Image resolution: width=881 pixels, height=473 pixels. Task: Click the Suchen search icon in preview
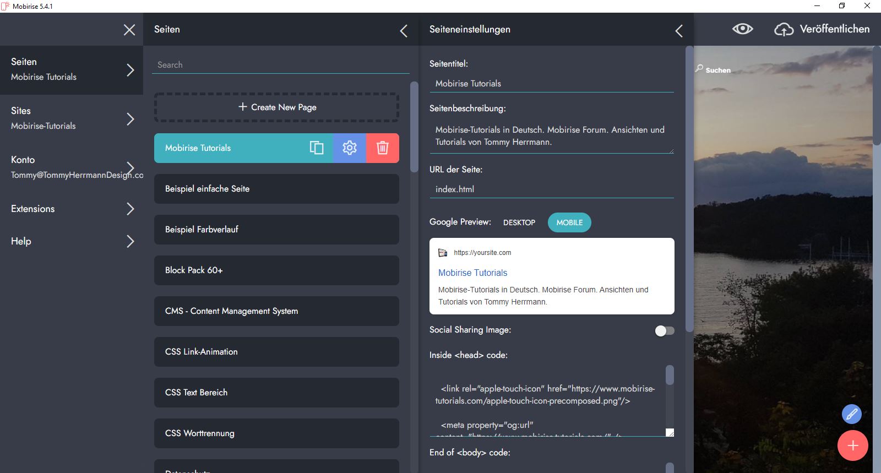[699, 69]
